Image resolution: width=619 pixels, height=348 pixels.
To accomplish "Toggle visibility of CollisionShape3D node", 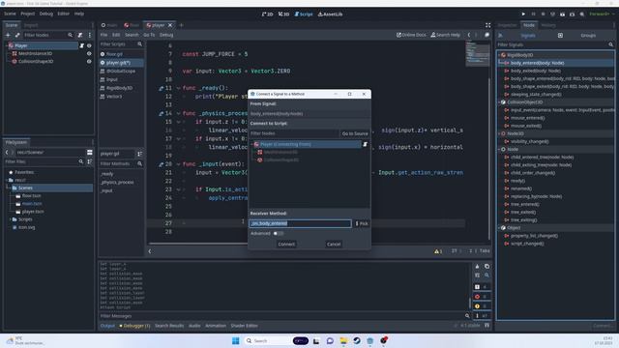I will pyautogui.click(x=89, y=61).
